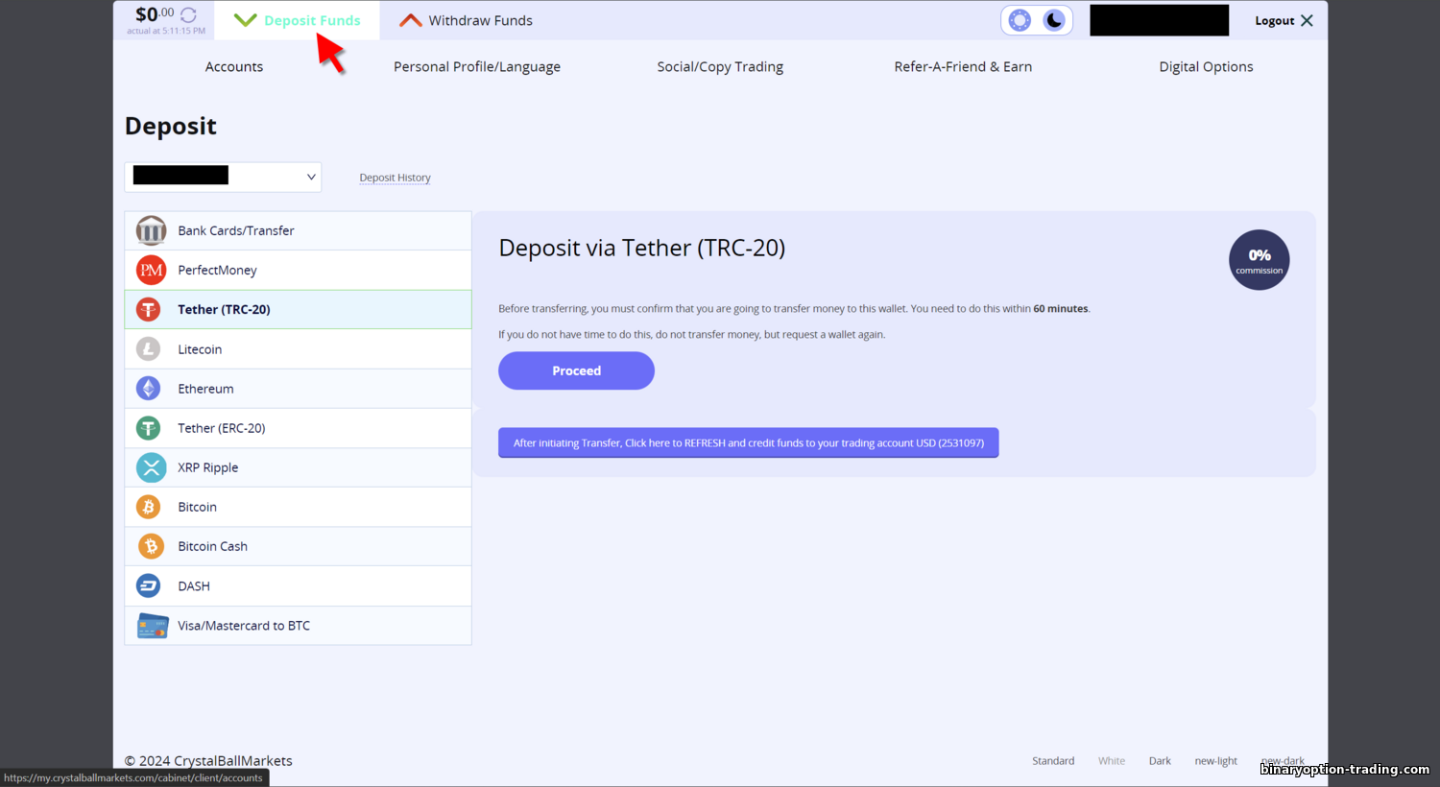This screenshot has height=787, width=1440.
Task: Go to Social/Copy Trading menu
Action: (x=720, y=66)
